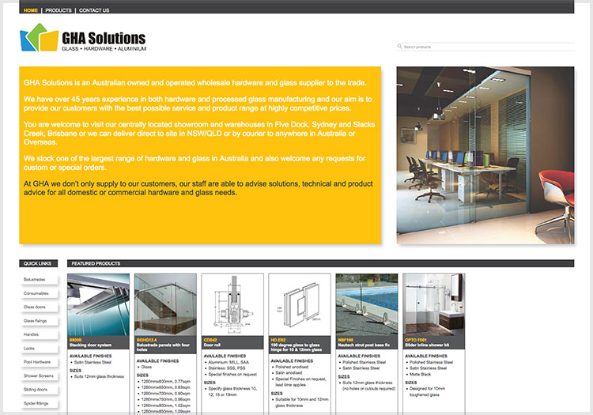This screenshot has height=415, width=593.
Task: Click 'Balustrade panels with four holes' title
Action: coord(163,347)
